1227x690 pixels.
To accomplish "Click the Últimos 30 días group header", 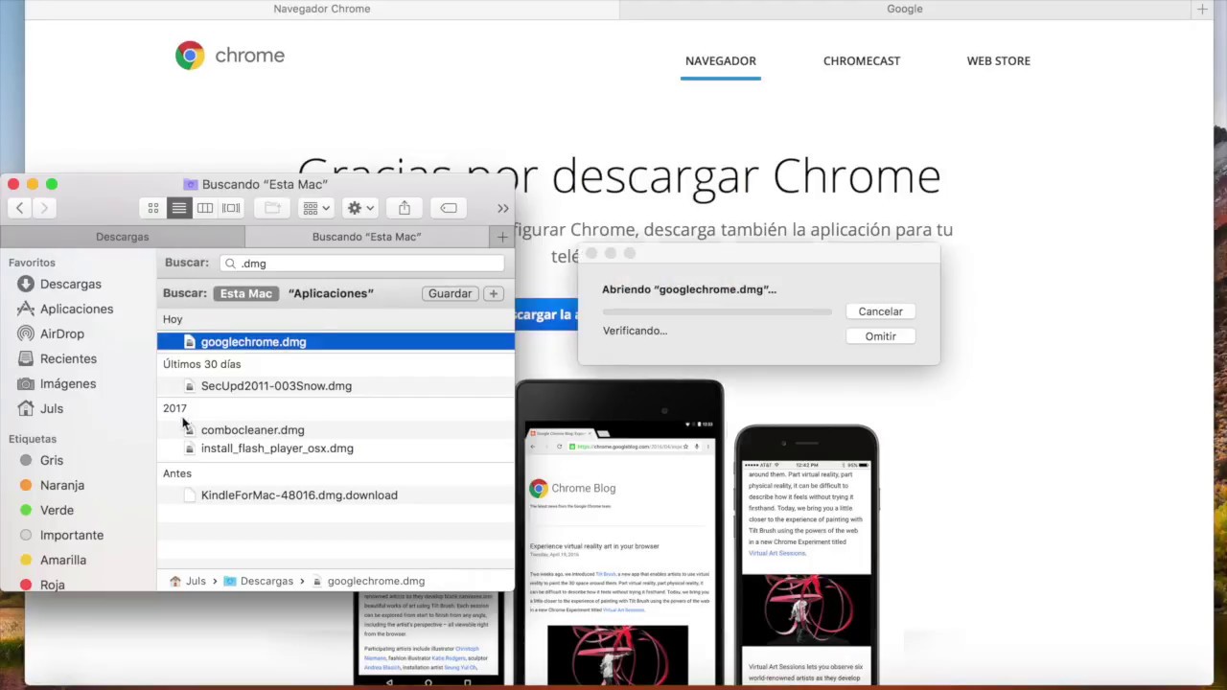I will pyautogui.click(x=201, y=364).
